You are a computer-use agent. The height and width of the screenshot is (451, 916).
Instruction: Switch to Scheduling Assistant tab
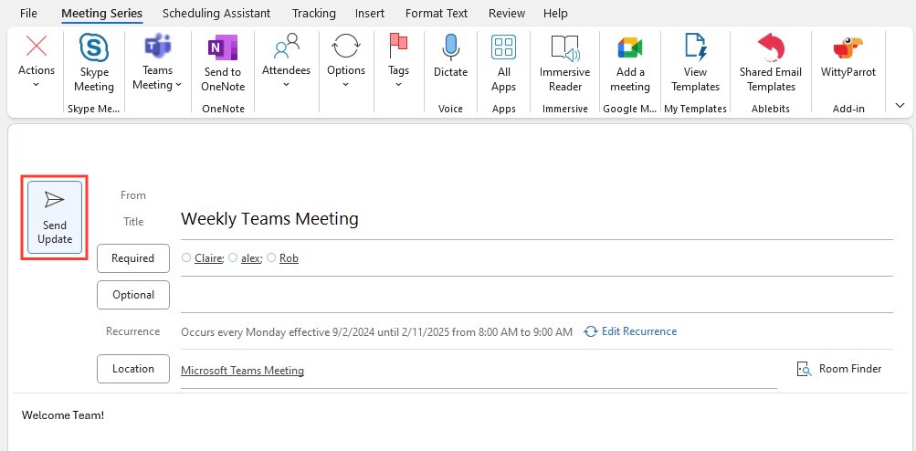[216, 13]
